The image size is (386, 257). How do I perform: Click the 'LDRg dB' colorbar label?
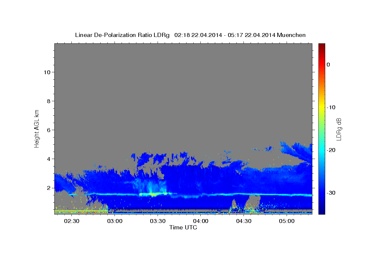338,129
